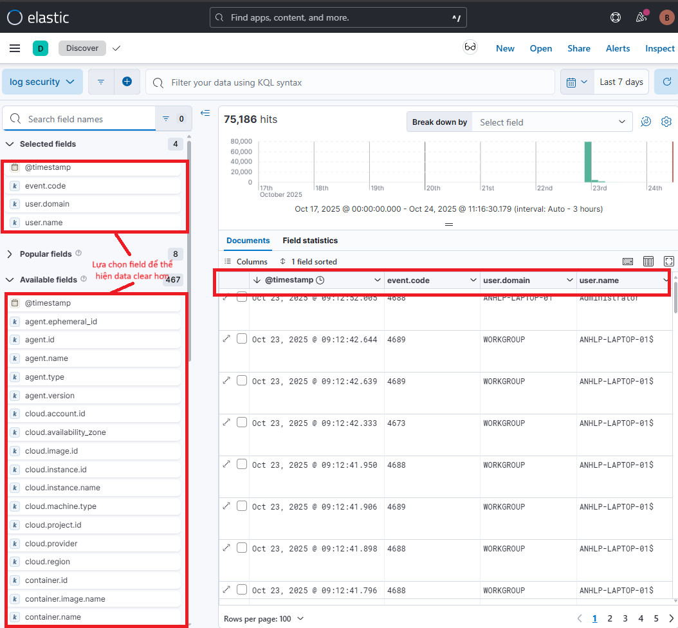Switch to the Field statistics tab
The image size is (678, 628).
[x=310, y=241]
